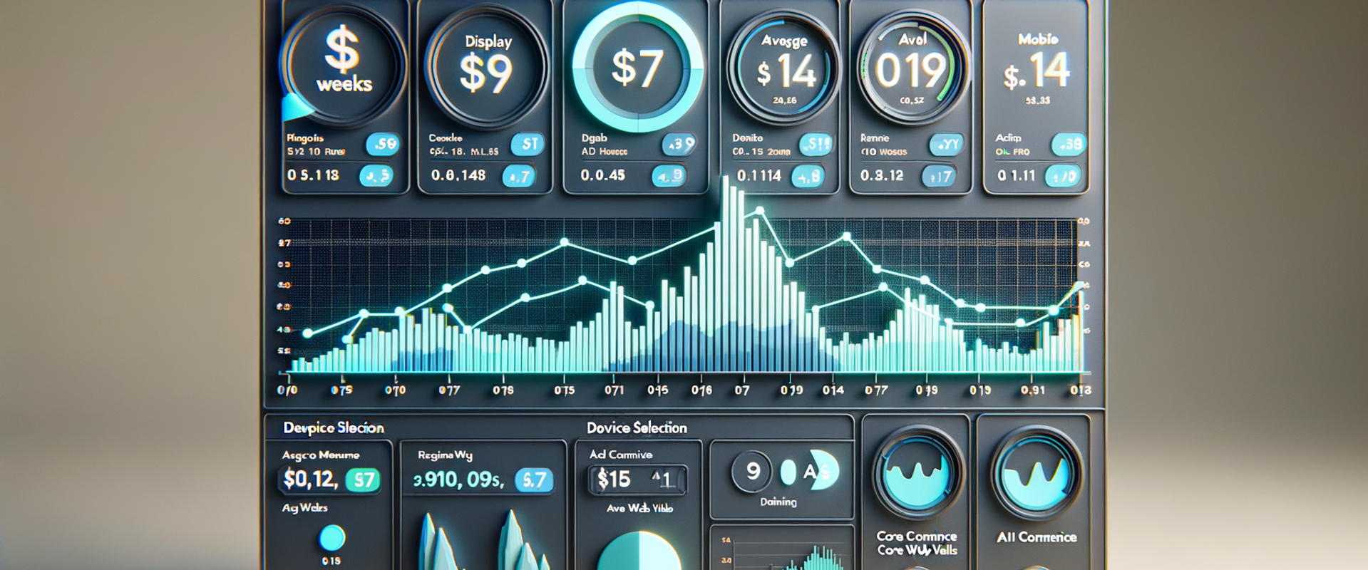Select the Rennie label
Screen dimensions: 1368x570
(x=875, y=138)
